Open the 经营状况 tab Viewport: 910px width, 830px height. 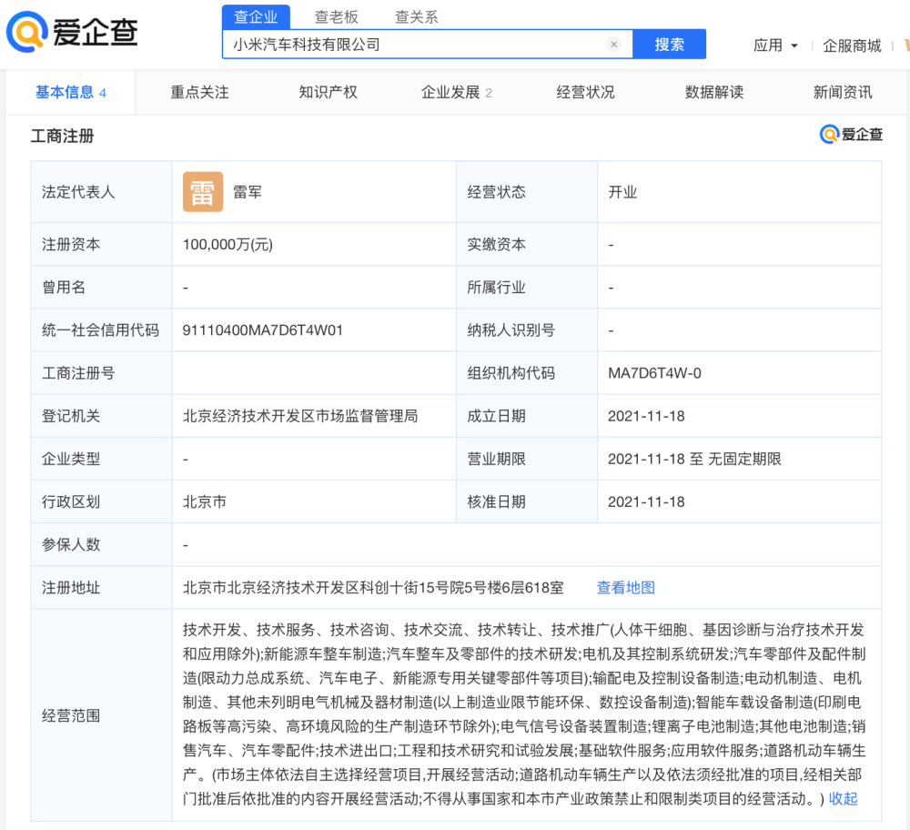tap(585, 92)
